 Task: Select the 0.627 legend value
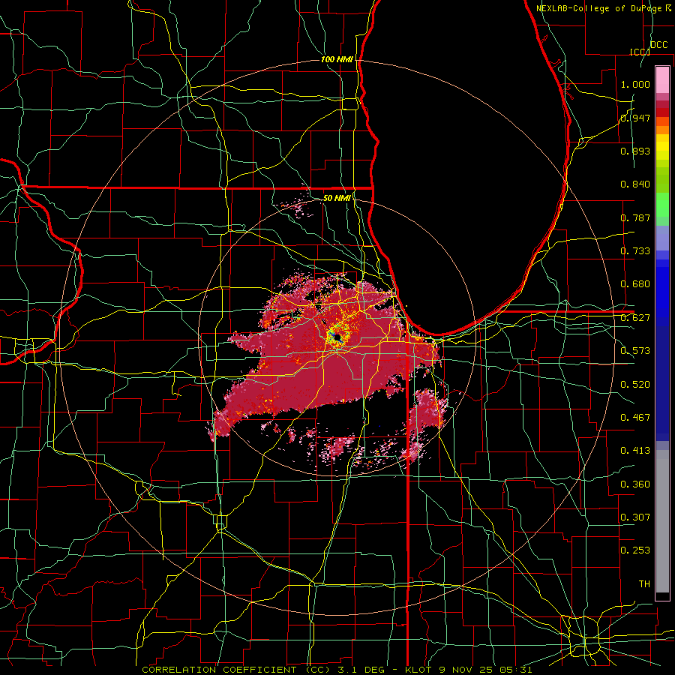tap(635, 318)
